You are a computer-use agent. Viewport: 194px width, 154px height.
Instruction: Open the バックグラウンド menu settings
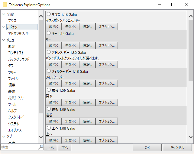19,59
